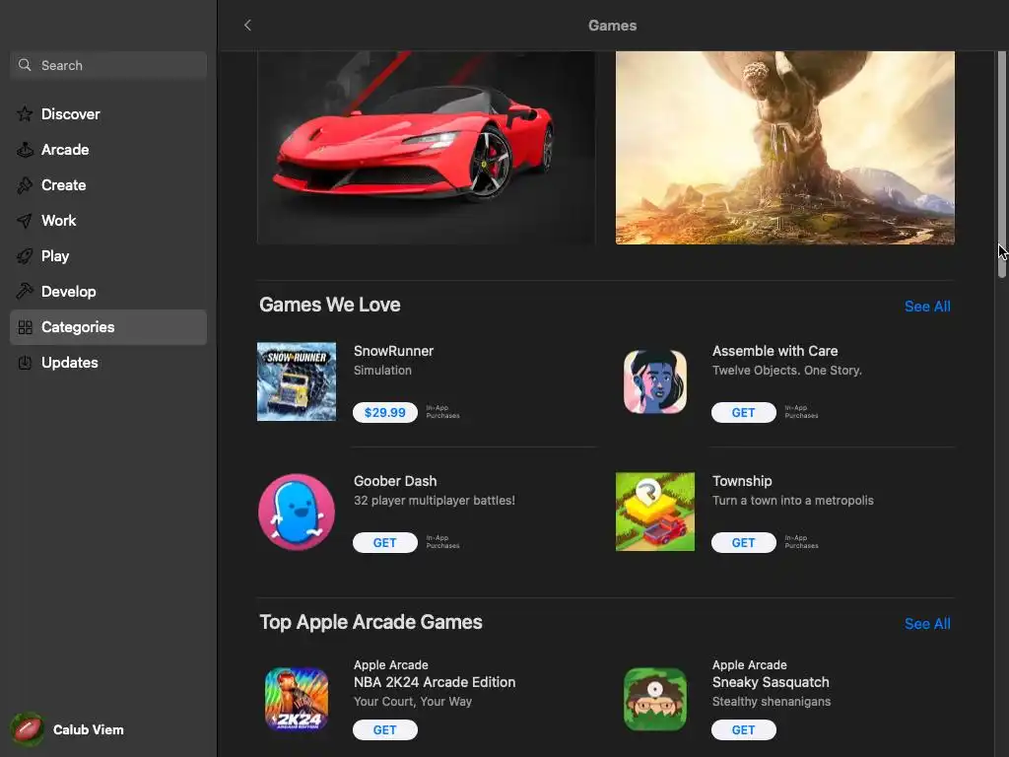Switch to the Work section
The height and width of the screenshot is (757, 1009).
click(108, 221)
